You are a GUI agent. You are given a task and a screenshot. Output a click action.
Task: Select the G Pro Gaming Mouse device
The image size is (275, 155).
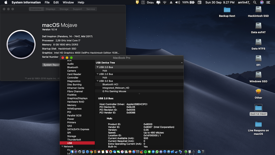(x=114, y=91)
